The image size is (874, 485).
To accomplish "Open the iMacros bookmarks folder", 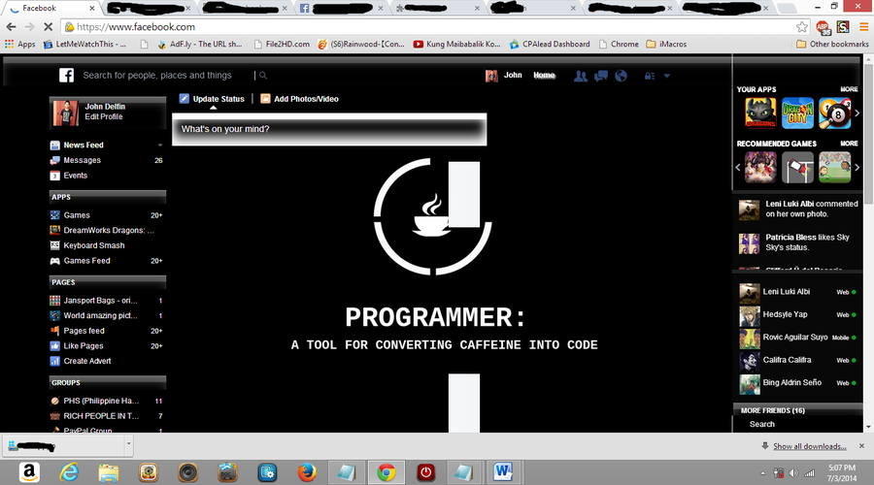I will click(666, 44).
